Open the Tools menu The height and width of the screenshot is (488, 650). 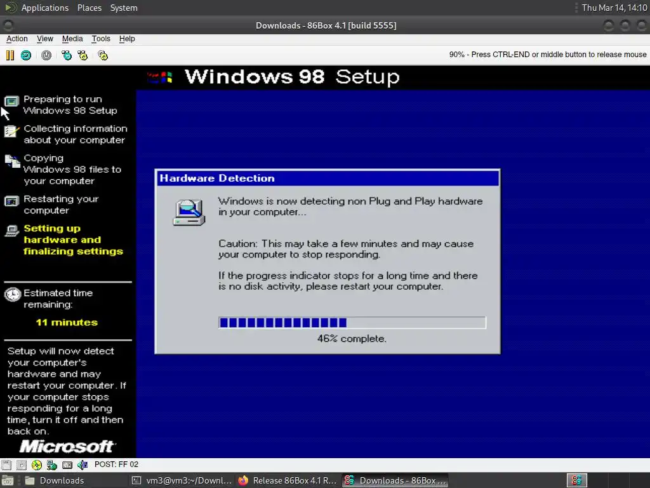[101, 39]
